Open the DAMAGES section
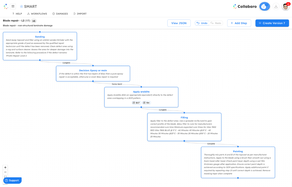The height and width of the screenshot is (187, 292). click(x=60, y=13)
